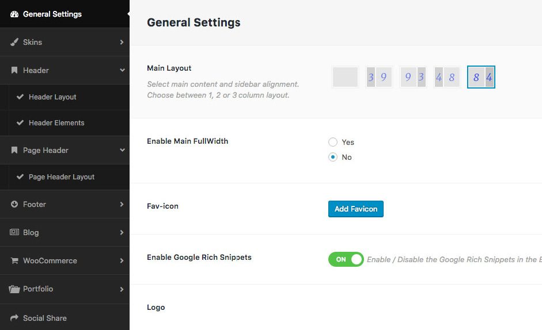This screenshot has width=542, height=330.
Task: Click the Skins paintbrush icon
Action: click(14, 42)
